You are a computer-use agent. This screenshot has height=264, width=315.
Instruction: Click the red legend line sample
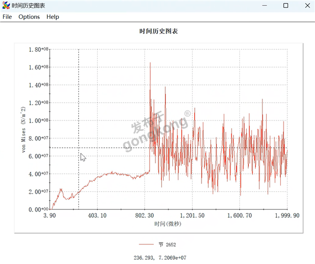click(146, 244)
